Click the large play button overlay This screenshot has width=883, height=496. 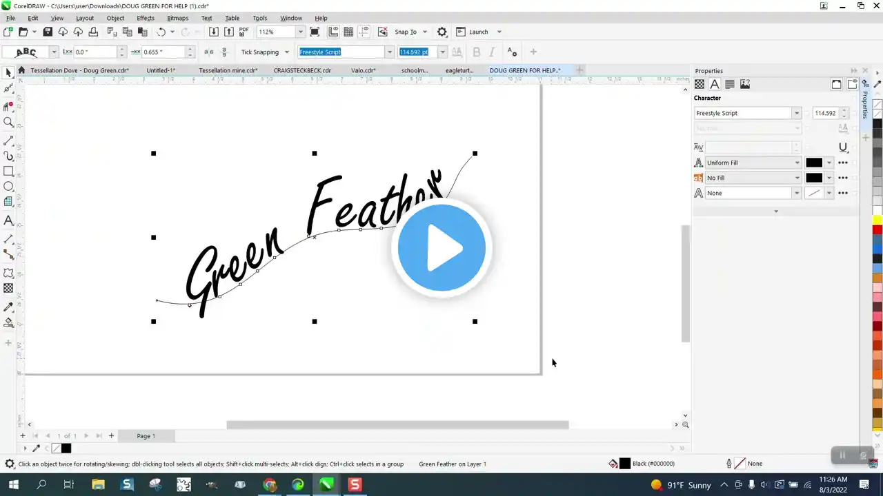coord(441,247)
